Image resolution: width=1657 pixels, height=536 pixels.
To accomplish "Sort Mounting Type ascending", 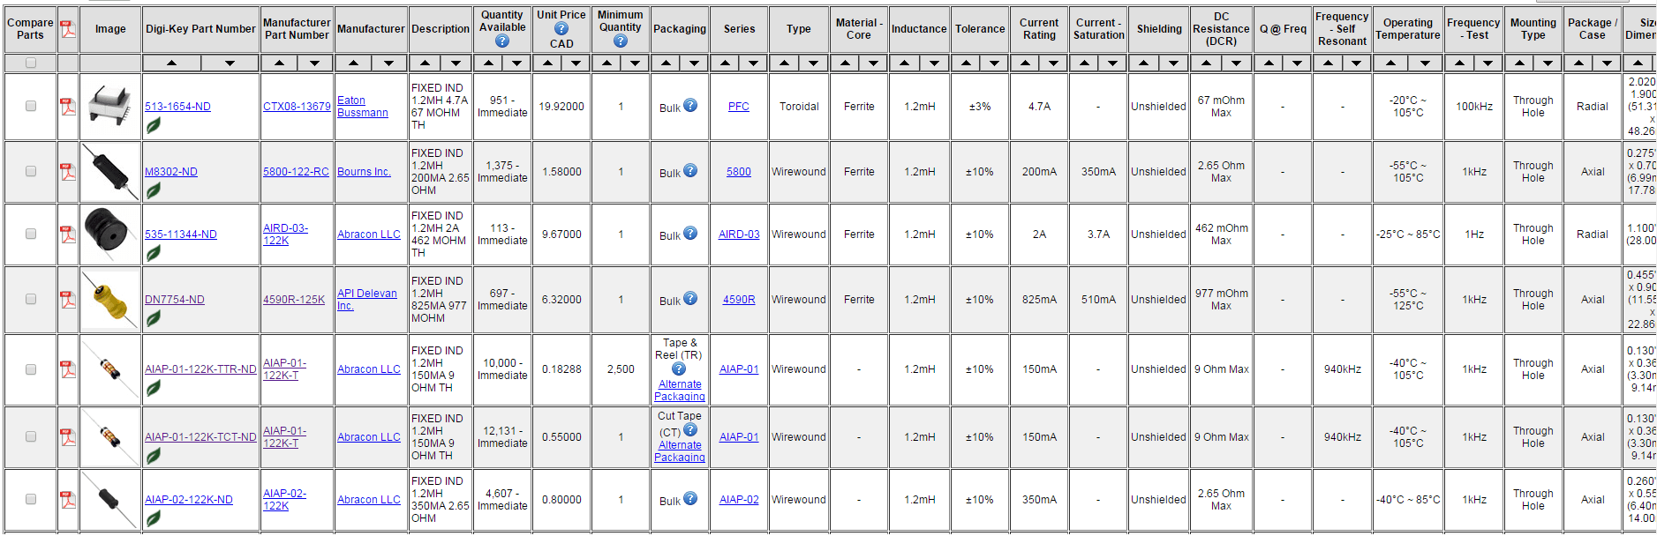I will [x=1519, y=63].
